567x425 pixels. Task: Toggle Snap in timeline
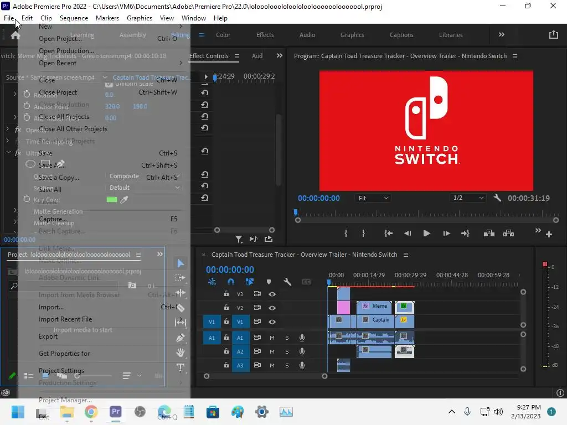click(231, 282)
